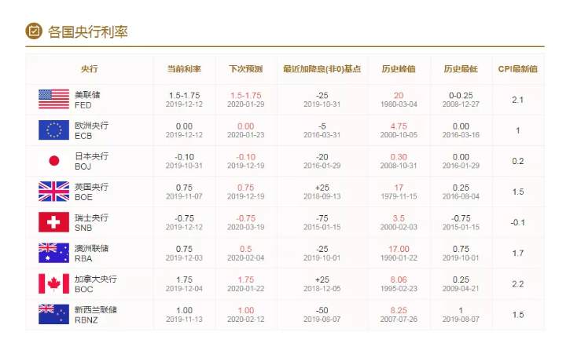Click RBNZ historical low 1 dated 2019-08-07

(x=461, y=314)
